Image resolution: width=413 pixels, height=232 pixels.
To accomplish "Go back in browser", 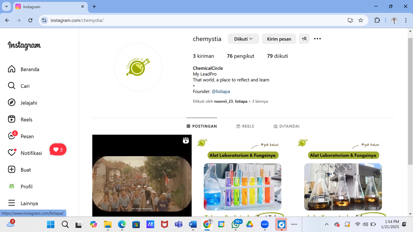I will point(7,20).
